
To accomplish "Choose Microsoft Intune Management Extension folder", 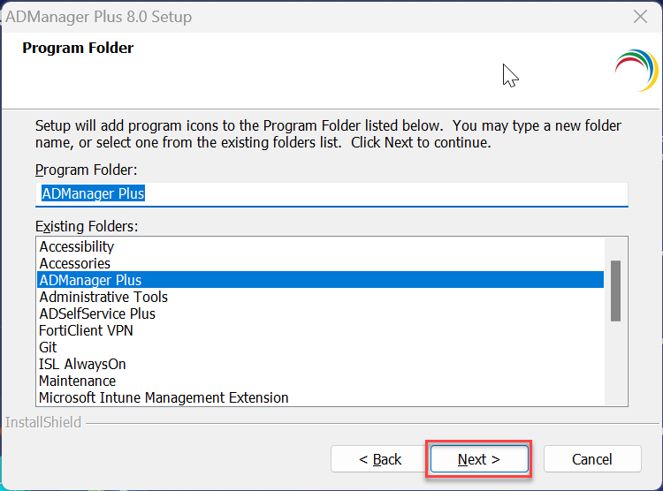I will click(x=164, y=397).
